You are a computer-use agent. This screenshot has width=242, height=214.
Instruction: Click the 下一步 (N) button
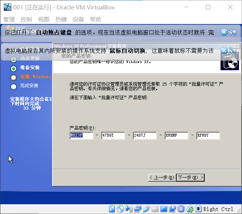coord(190,177)
